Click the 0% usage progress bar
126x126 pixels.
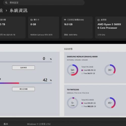[x=26, y=62]
